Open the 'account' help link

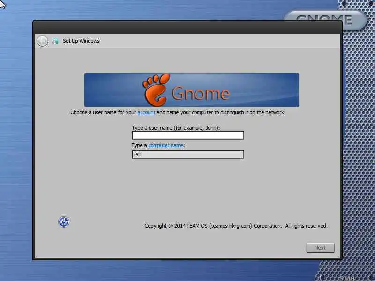click(146, 112)
